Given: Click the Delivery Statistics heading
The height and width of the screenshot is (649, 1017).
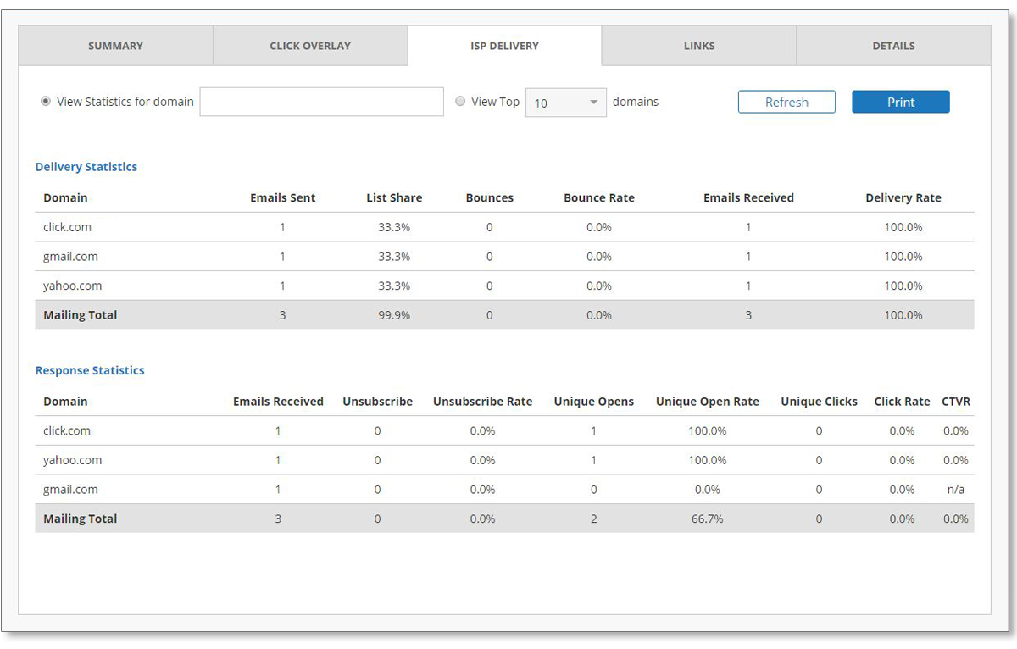Looking at the screenshot, I should click(x=86, y=167).
